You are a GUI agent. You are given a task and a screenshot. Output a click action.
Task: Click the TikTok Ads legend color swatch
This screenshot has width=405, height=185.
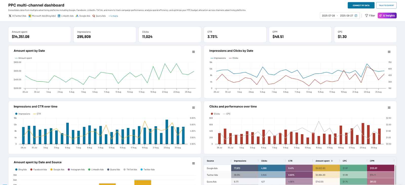(x=125, y=170)
